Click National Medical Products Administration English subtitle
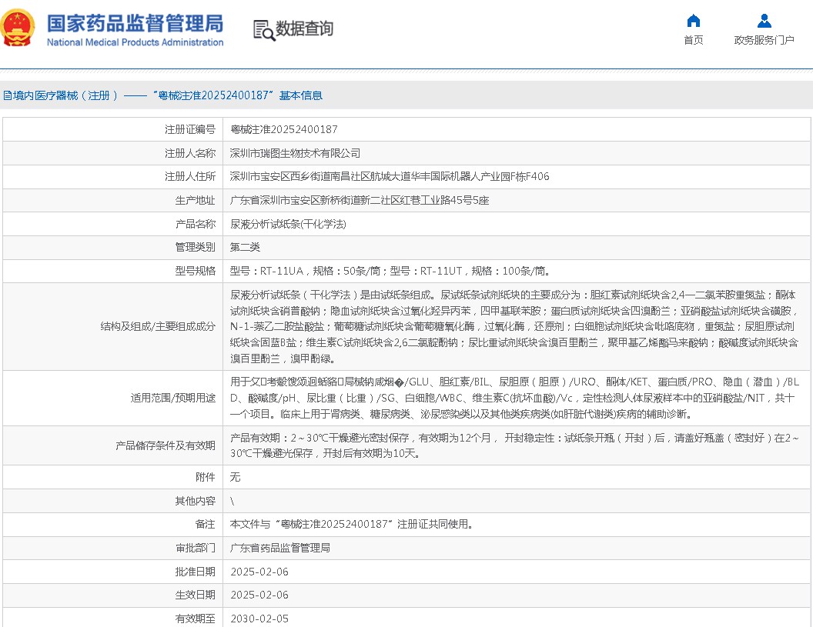The image size is (813, 627). (135, 42)
